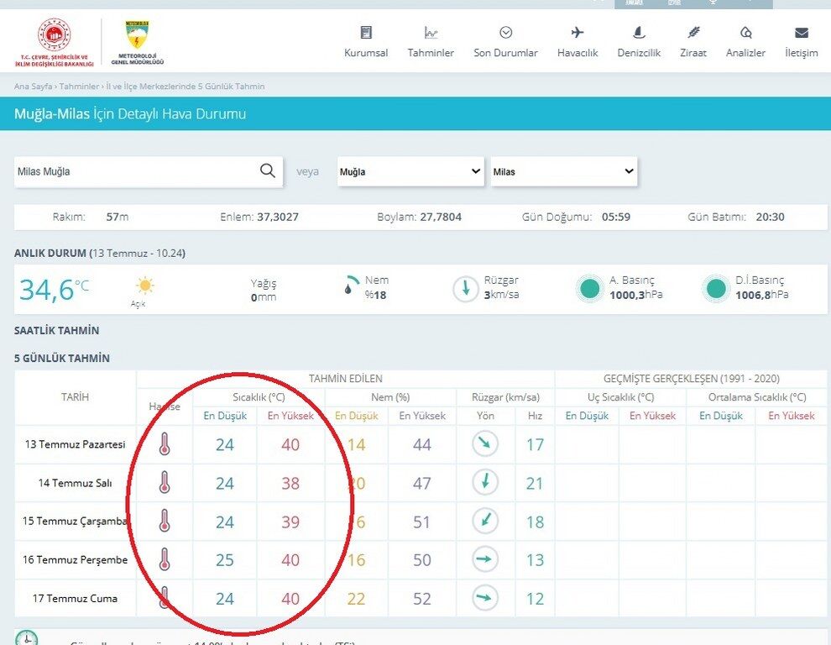Expand the Muğla province dropdown
This screenshot has width=831, height=645.
pyautogui.click(x=410, y=171)
